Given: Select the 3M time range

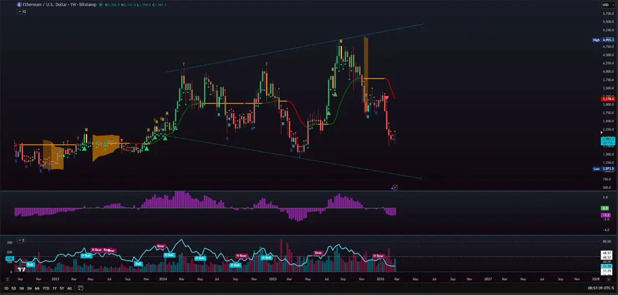Looking at the screenshot, I should click(x=29, y=288).
